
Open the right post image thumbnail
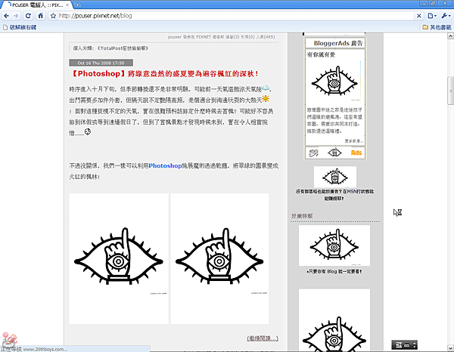[219, 258]
